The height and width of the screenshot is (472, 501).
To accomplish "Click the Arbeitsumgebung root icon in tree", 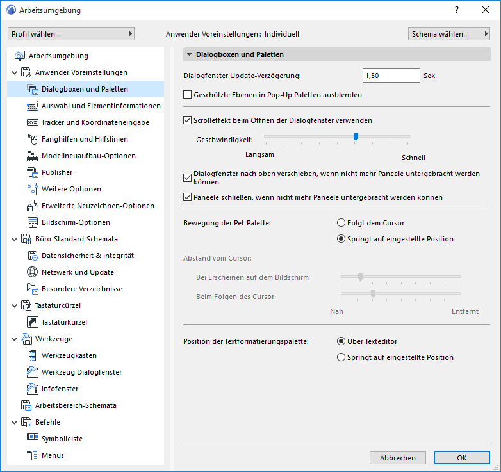I will pyautogui.click(x=19, y=56).
